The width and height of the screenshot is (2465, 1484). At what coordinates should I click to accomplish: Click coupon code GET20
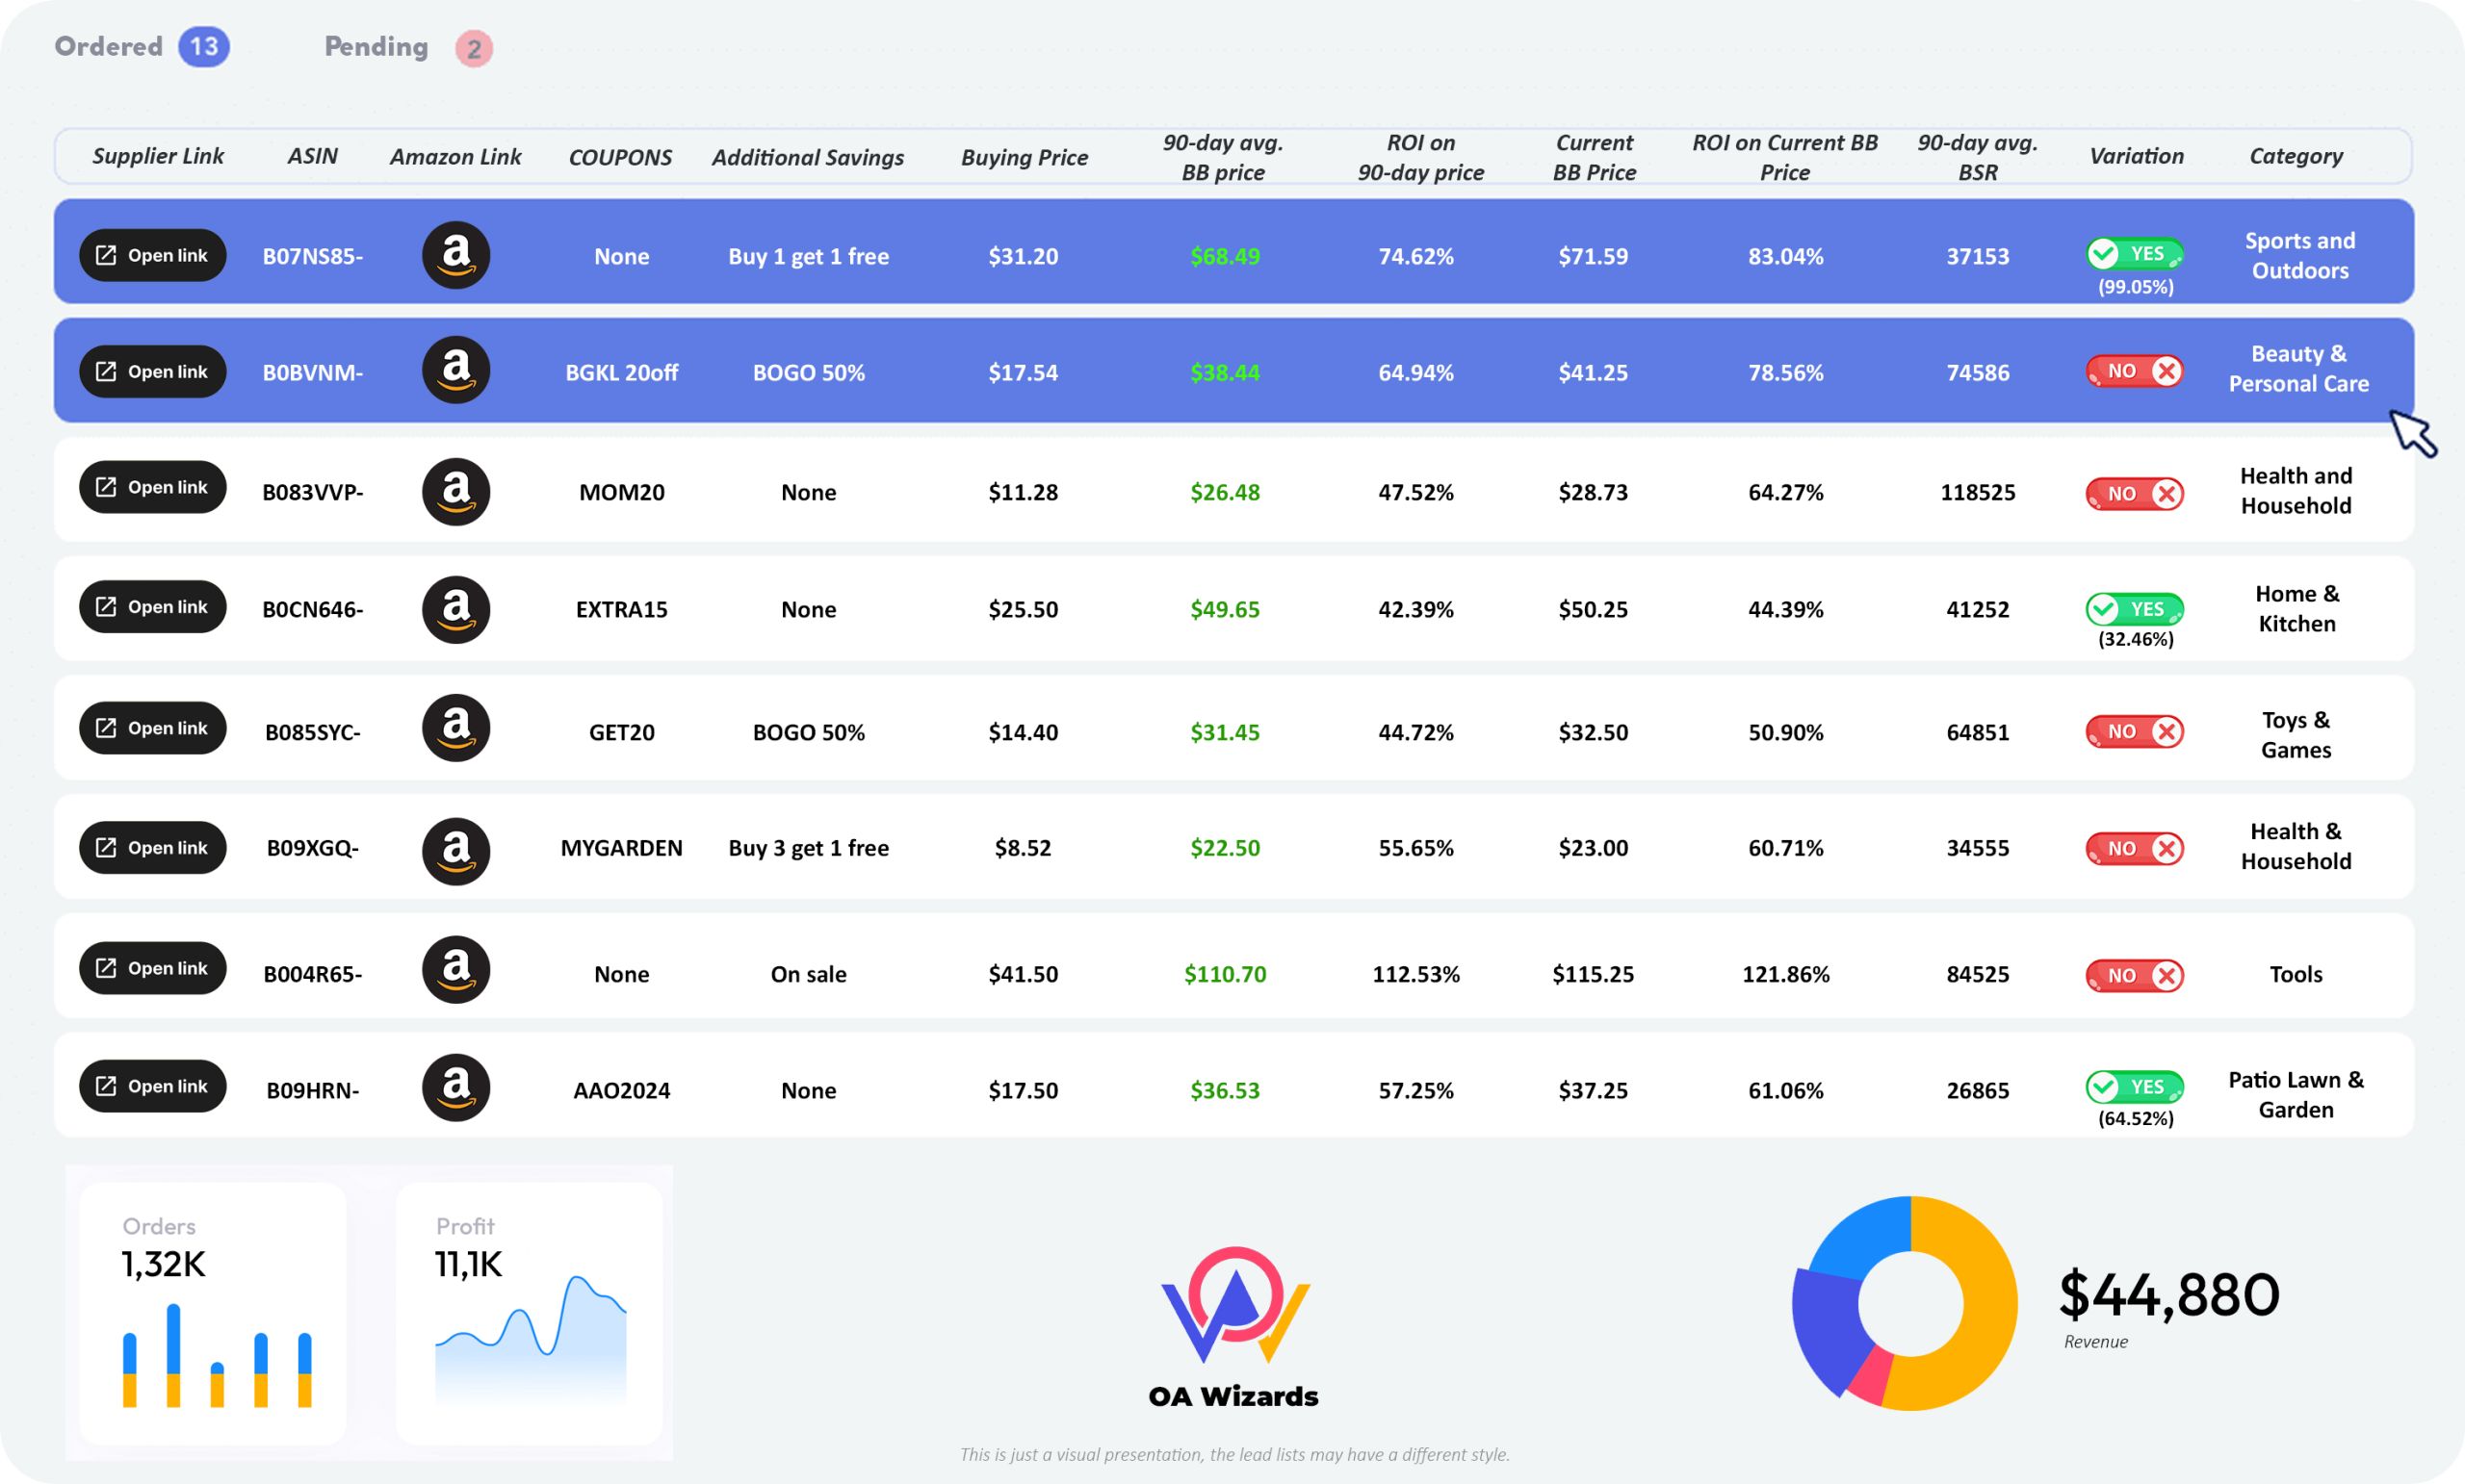coord(621,732)
